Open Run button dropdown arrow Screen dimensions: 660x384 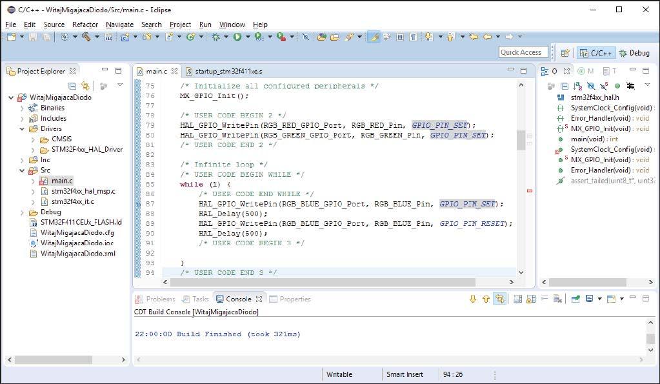click(248, 37)
